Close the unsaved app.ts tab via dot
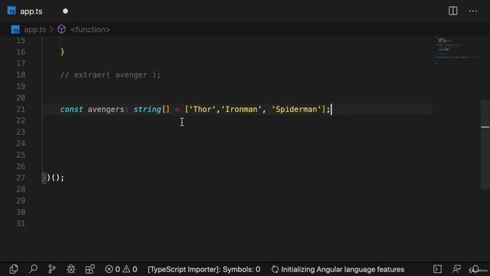The height and width of the screenshot is (276, 490). 65,11
